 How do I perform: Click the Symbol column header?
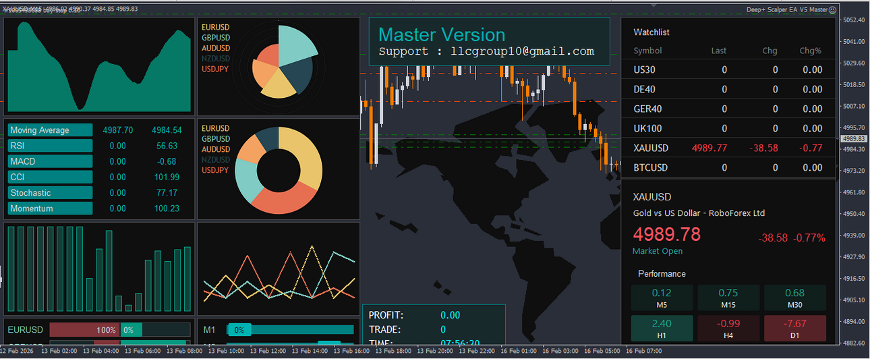(647, 51)
